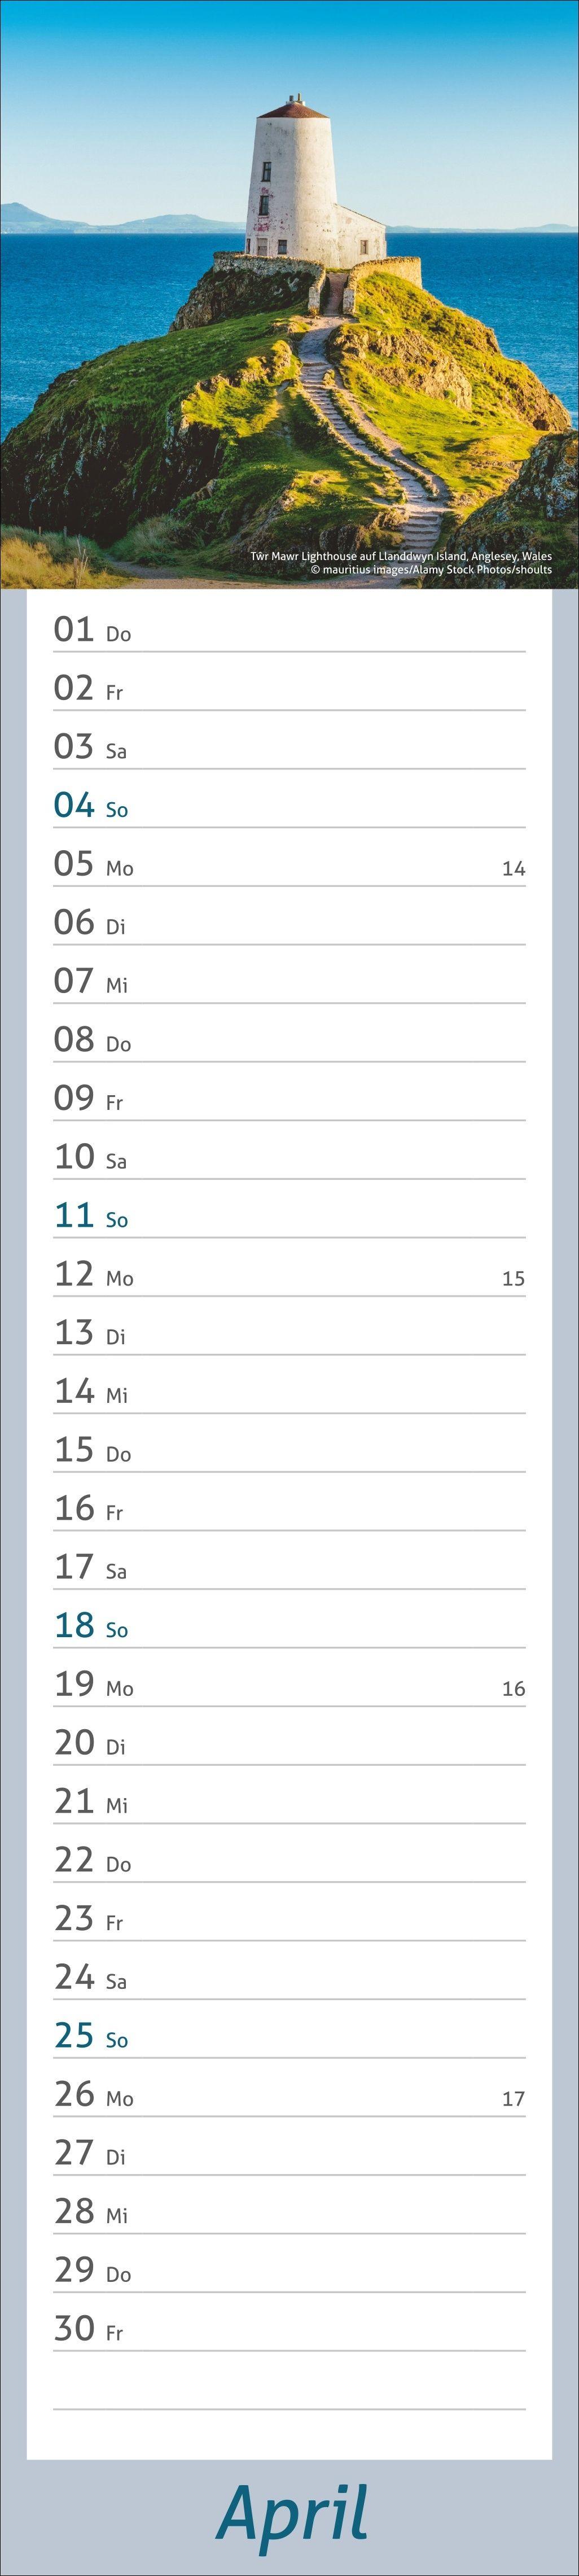Select Sunday 04 So entry
Screen dimensions: 579x2576
pyautogui.click(x=91, y=807)
